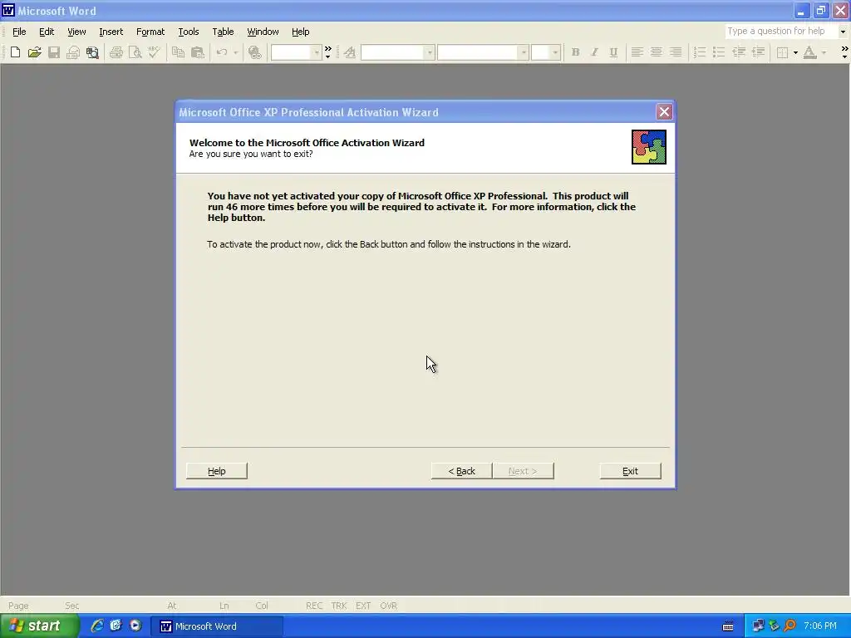Click the Copy toolbar icon

point(178,52)
